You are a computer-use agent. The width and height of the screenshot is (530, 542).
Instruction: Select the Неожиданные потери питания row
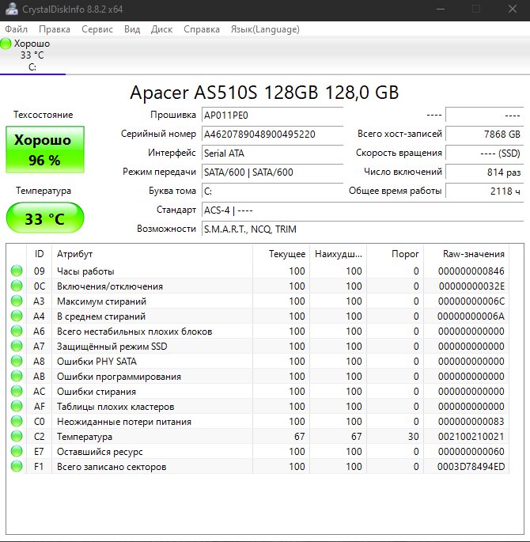click(x=258, y=422)
